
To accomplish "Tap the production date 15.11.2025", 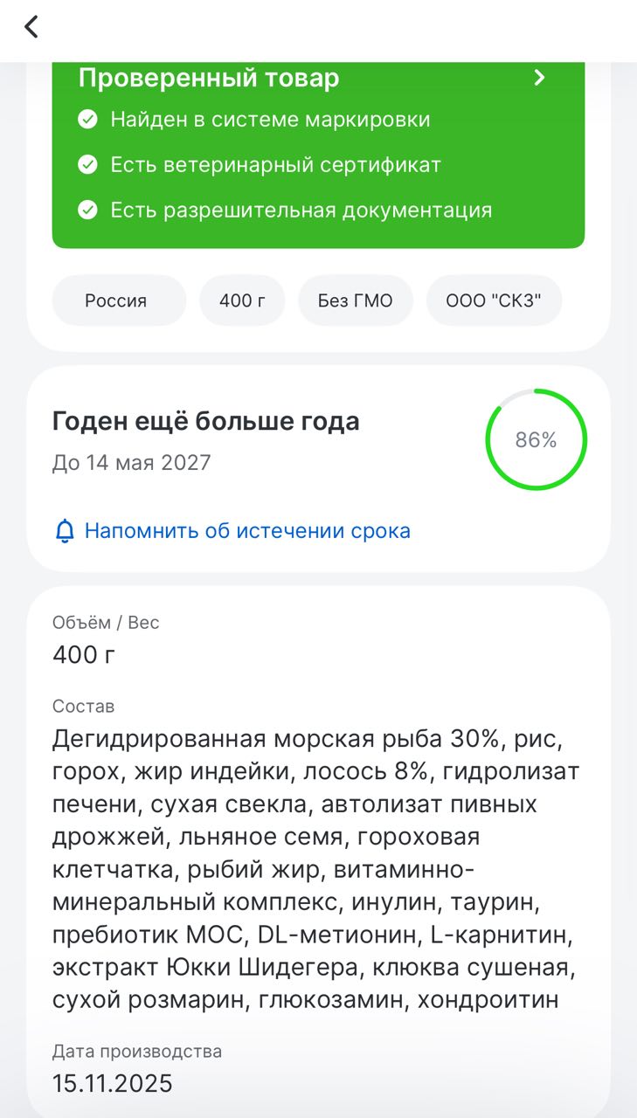I will coord(113,1084).
